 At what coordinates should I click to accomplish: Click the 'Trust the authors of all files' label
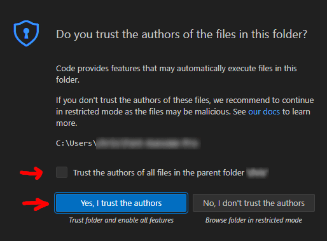[x=159, y=173]
